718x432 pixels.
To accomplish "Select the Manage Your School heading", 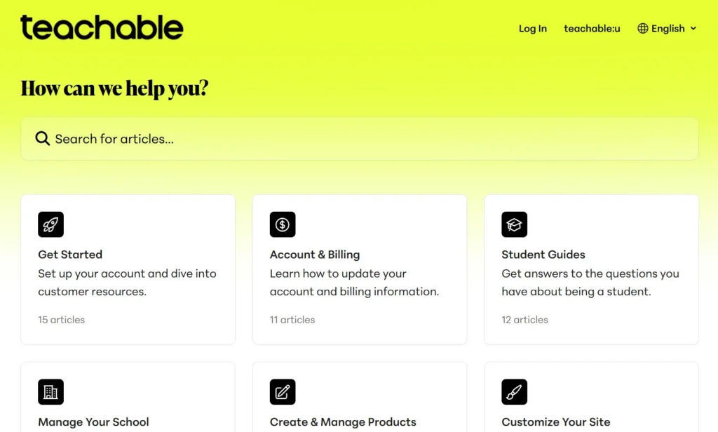I will (93, 422).
